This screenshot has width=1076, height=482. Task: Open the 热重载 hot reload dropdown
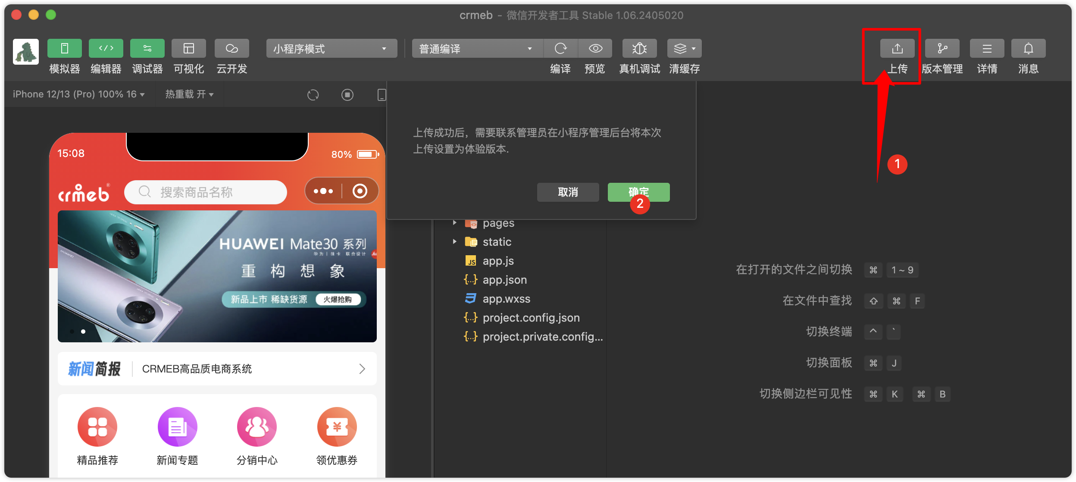(189, 94)
